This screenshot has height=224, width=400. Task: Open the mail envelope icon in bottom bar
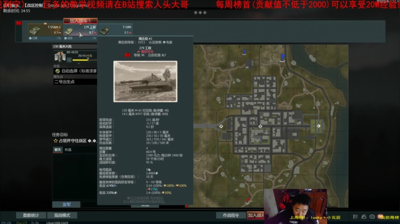[381, 217]
